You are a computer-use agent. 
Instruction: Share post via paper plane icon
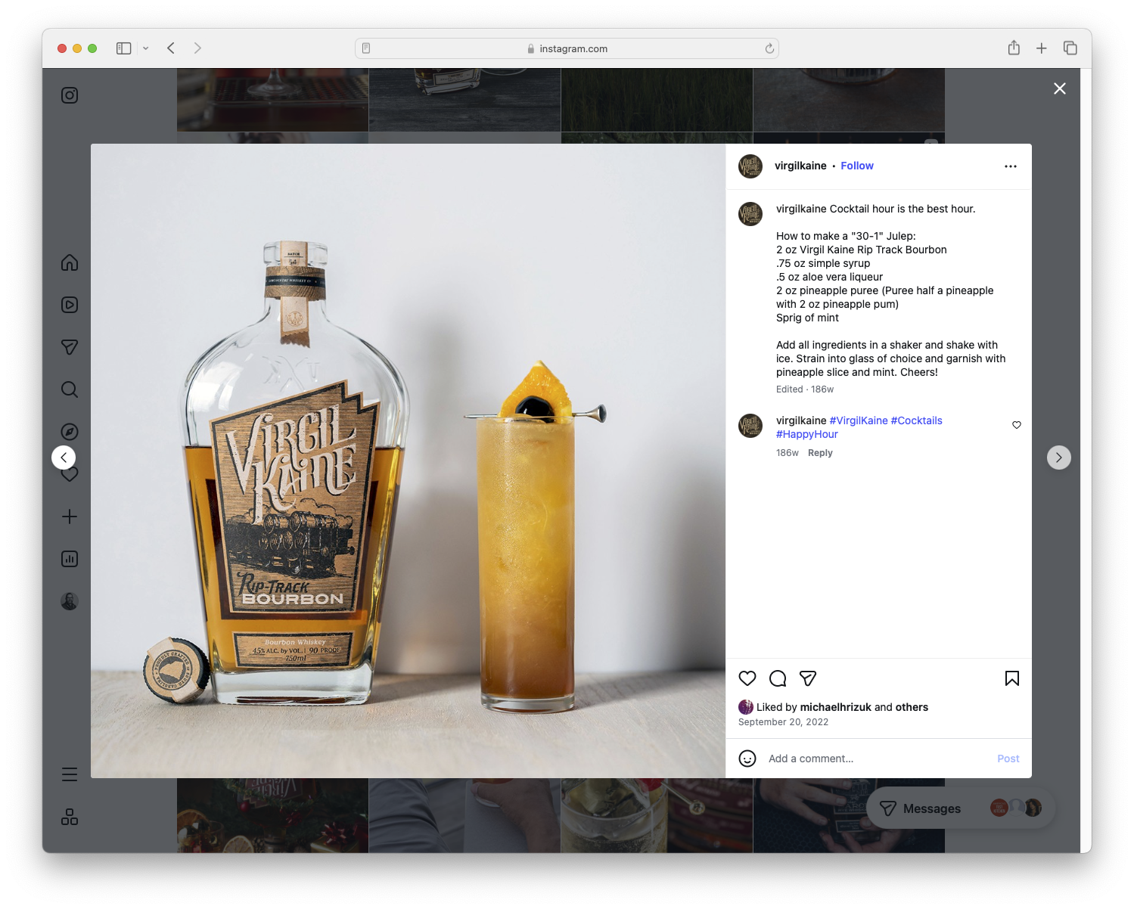[x=808, y=678]
